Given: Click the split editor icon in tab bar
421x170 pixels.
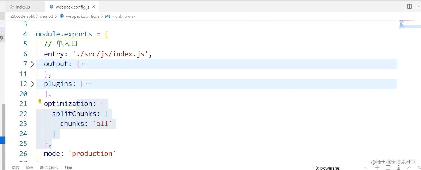Looking at the screenshot, I should (409, 6).
